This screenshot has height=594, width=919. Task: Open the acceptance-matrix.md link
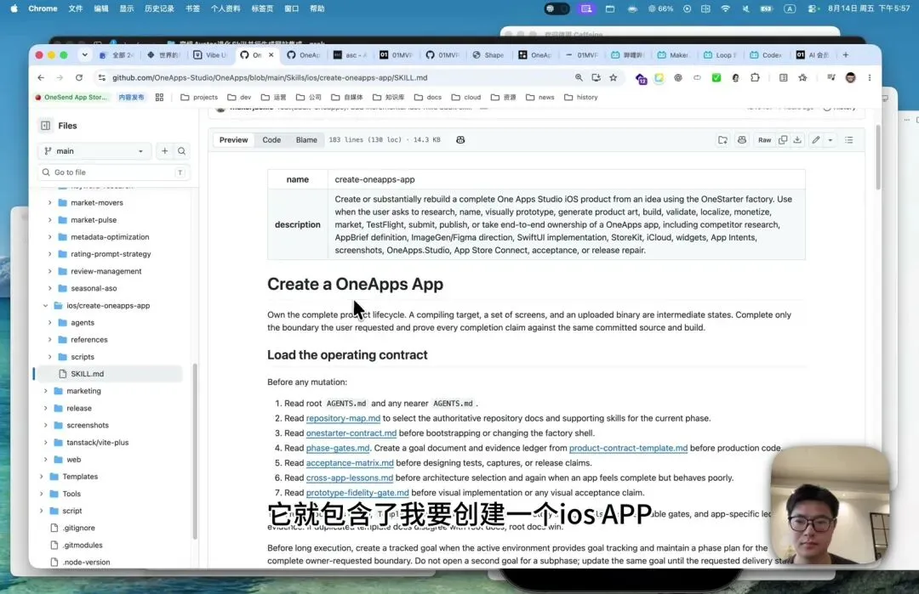coord(350,462)
